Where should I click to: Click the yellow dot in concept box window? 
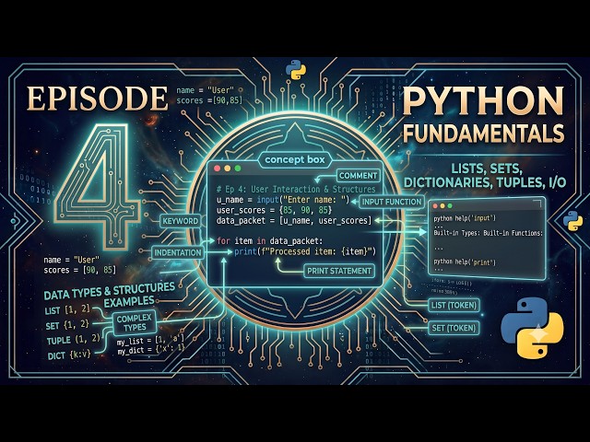pos(228,169)
